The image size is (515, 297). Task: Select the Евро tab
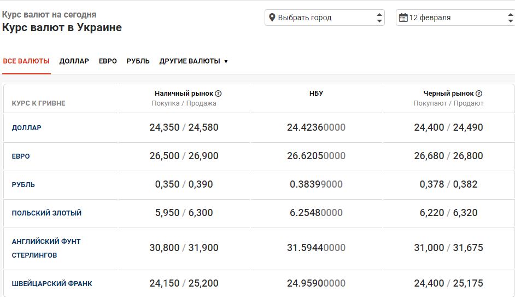point(108,61)
